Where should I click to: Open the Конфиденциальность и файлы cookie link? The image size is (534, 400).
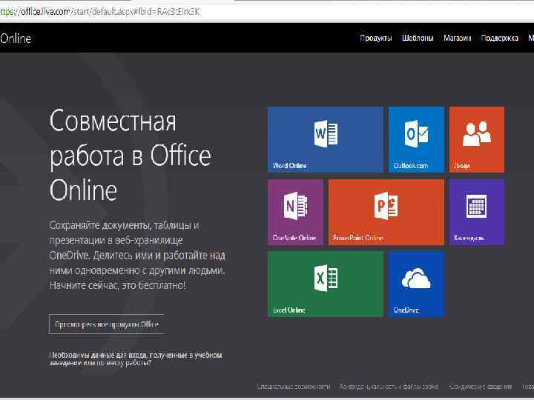pos(389,387)
